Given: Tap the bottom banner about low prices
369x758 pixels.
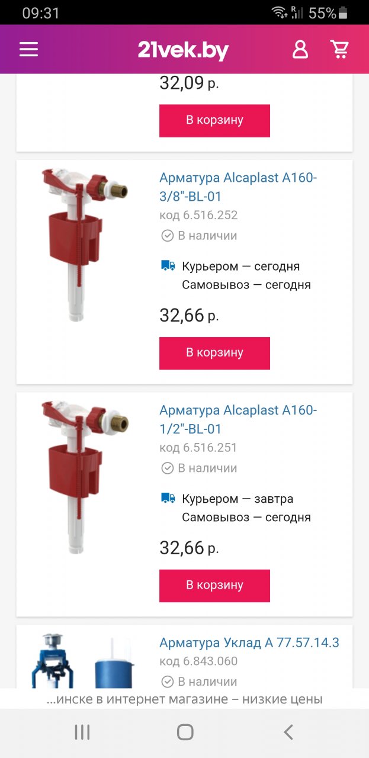Looking at the screenshot, I should 184,699.
